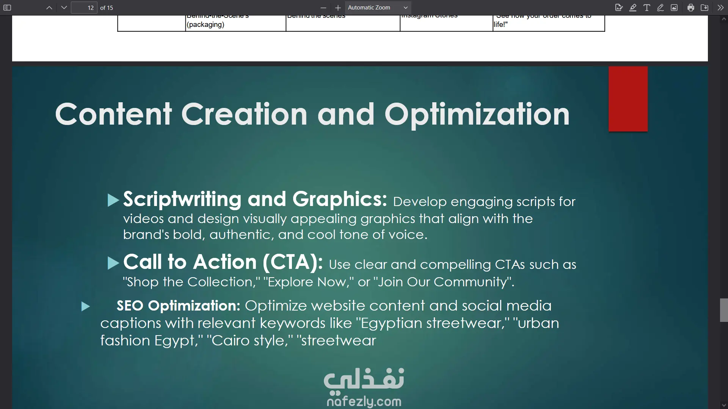Click the Content Creation and Optimization heading

312,114
